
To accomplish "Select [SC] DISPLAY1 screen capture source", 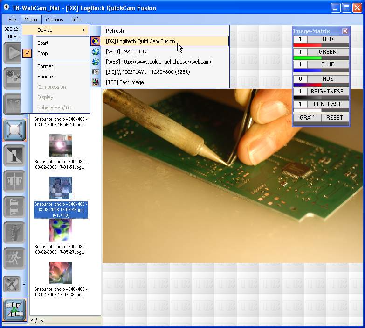I will click(160, 72).
